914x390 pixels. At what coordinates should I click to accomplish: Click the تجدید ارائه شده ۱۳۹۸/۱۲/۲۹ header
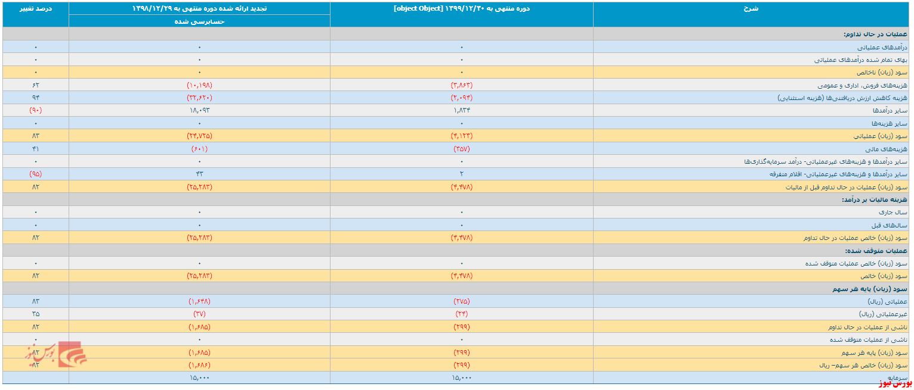click(199, 9)
